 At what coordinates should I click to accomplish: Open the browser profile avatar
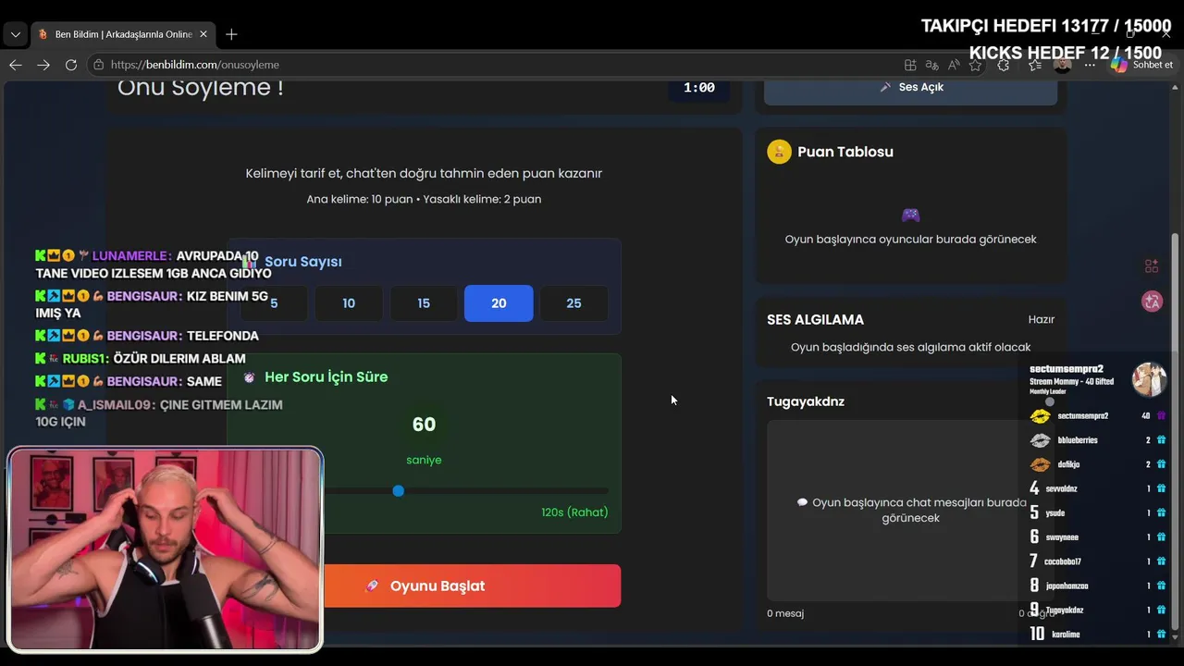[1063, 65]
